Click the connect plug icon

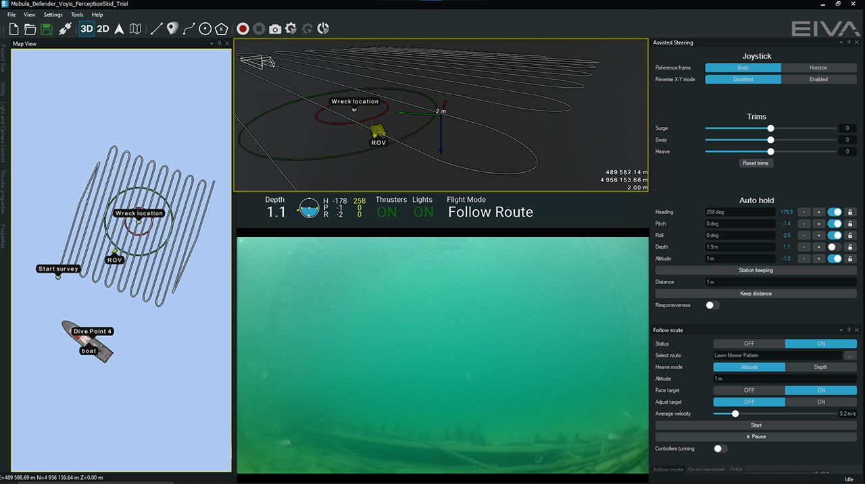click(65, 29)
